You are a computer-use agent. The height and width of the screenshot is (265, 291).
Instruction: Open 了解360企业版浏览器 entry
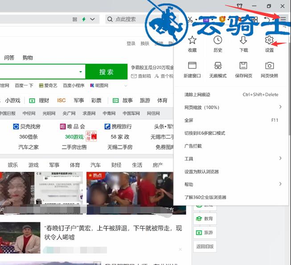pos(231,197)
